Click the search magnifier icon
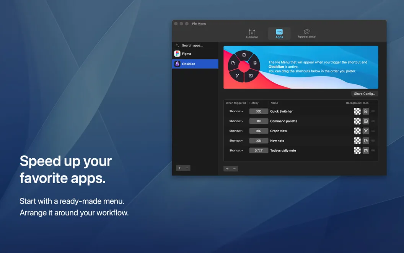Screen dimensions: 404x253 click(x=177, y=46)
